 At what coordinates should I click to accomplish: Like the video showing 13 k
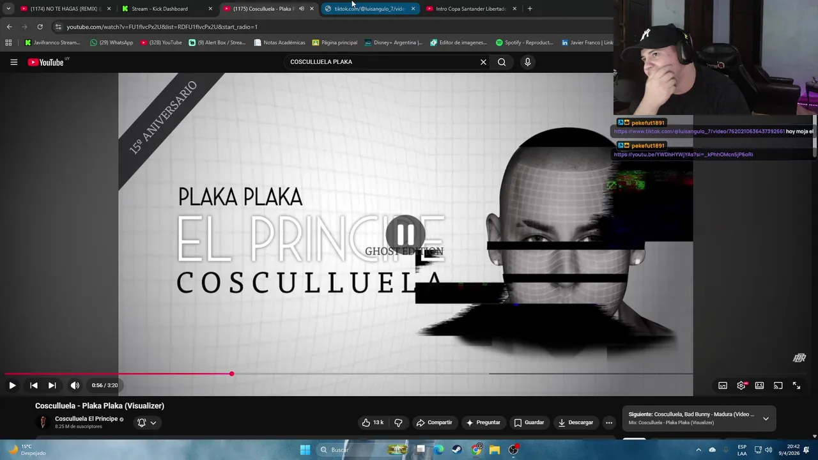pos(373,422)
